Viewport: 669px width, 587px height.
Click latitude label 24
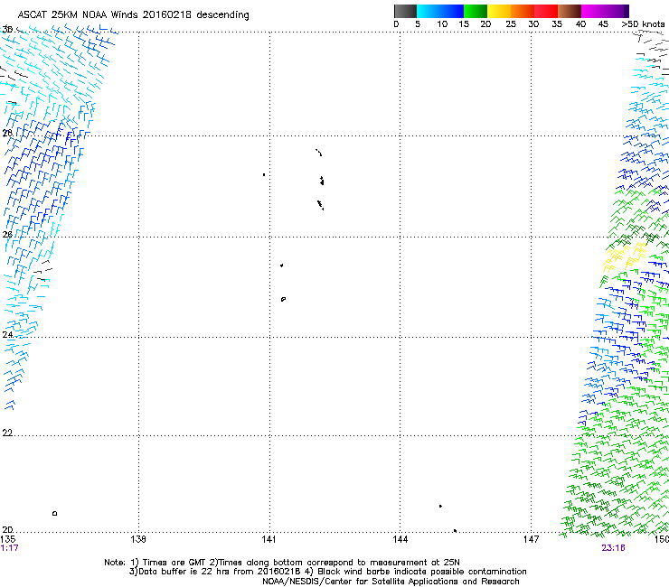[x=7, y=335]
